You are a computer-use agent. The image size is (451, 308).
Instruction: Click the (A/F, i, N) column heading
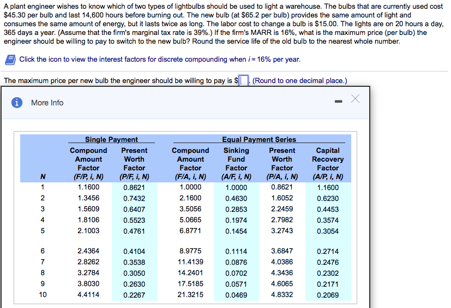point(236,176)
